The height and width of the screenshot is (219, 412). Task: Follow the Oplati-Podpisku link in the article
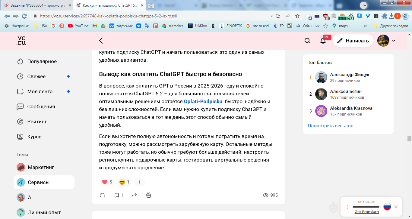[203, 101]
